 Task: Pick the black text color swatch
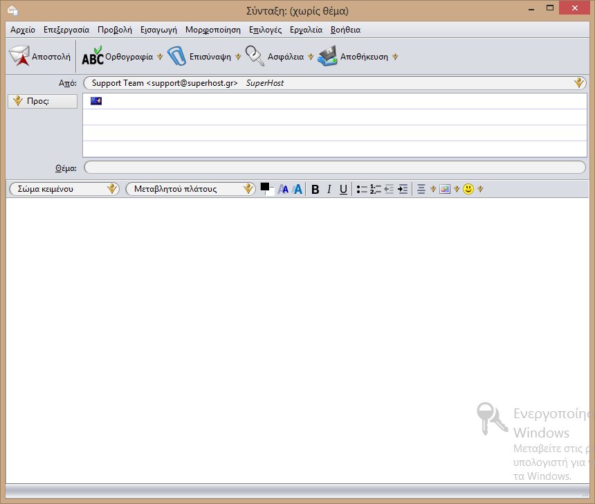pos(265,187)
